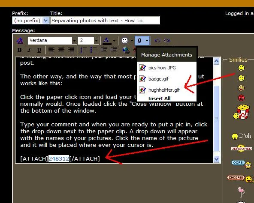Insert the CENSORED smiley
This screenshot has width=254, height=203.
(242, 148)
